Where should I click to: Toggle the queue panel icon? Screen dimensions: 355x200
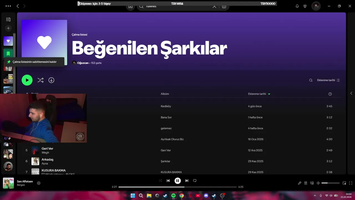(306, 183)
